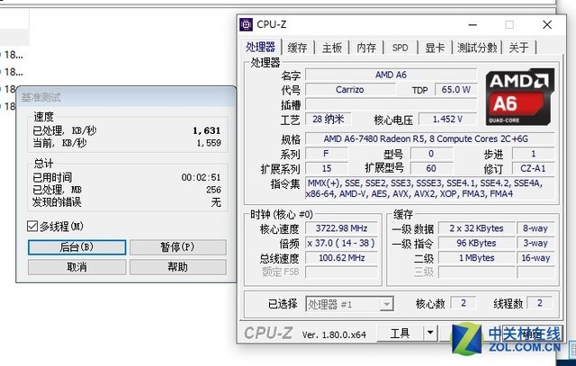Image resolution: width=576 pixels, height=366 pixels.
Task: Click the empty 插槽 socket field
Action: point(391,104)
